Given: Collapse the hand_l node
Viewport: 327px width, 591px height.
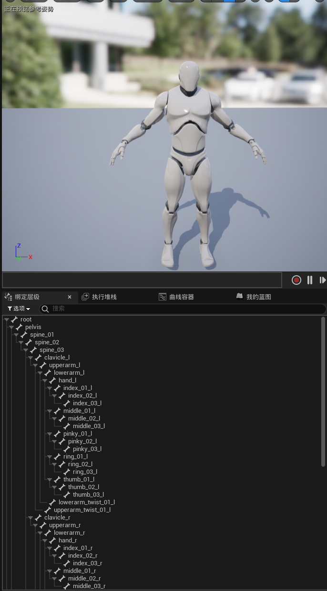Looking at the screenshot, I should [45, 381].
